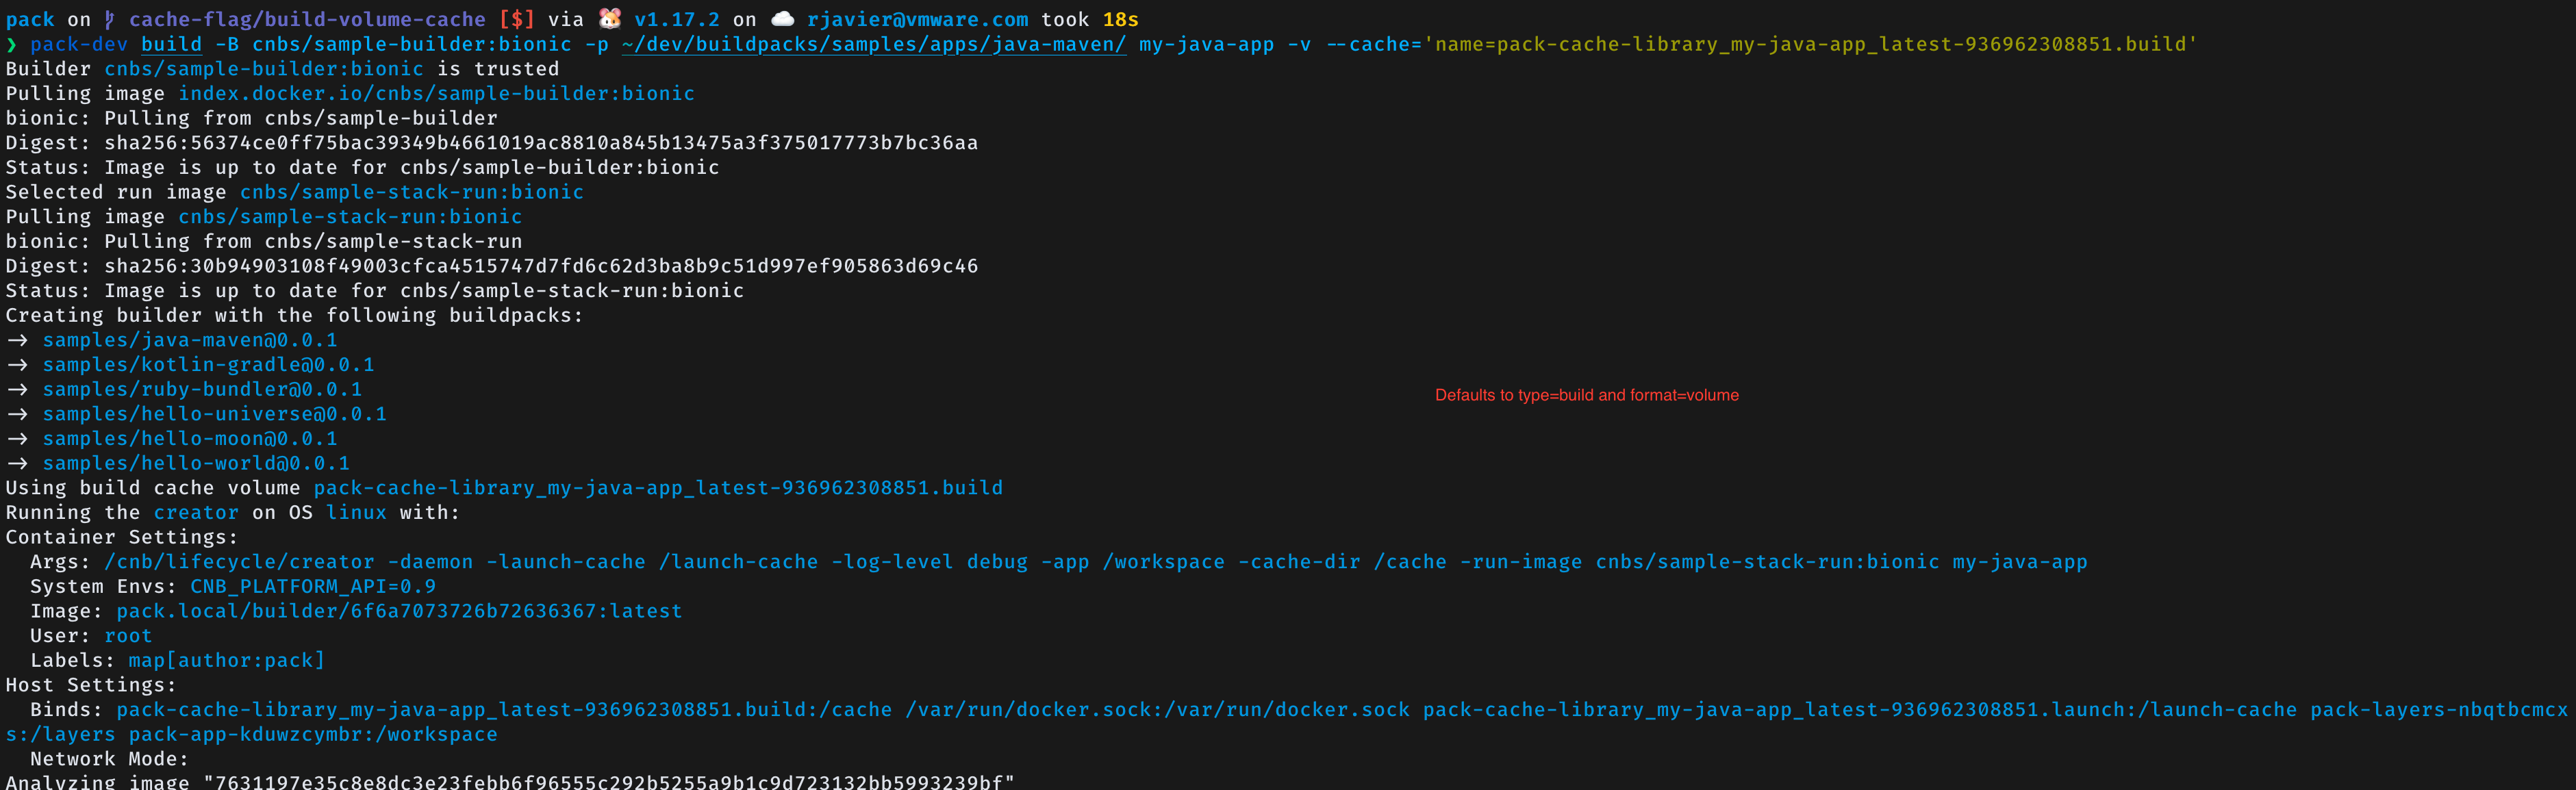Screen dimensions: 2576x790
Task: Click the samples/ruby-bundler@0.0.1 buildpack entry
Action: coord(201,389)
